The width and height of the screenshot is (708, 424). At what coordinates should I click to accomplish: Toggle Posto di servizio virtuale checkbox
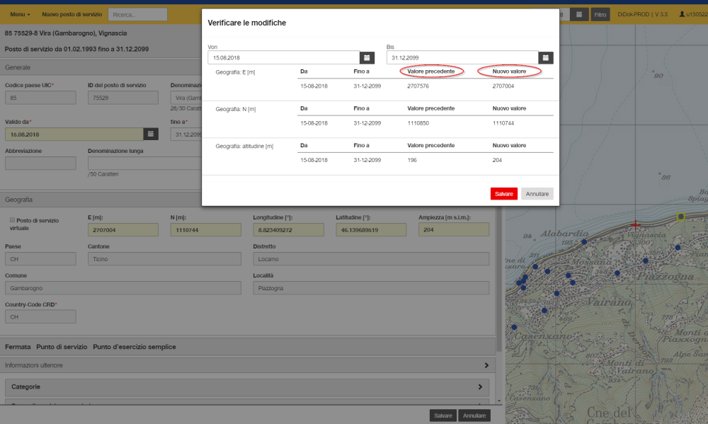click(12, 220)
